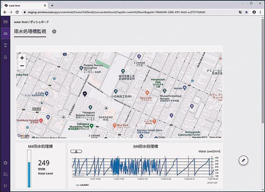Click the chart download button
265x192 pixels.
[x=76, y=151]
